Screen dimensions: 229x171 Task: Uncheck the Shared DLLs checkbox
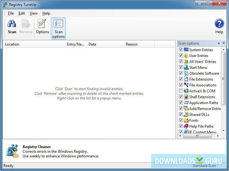point(181,114)
